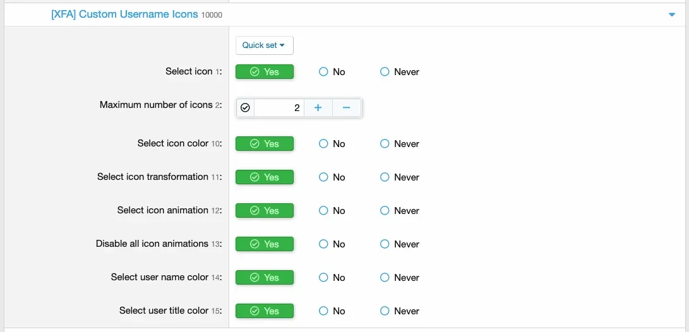Choose Yes for Select icon transformation

(265, 177)
